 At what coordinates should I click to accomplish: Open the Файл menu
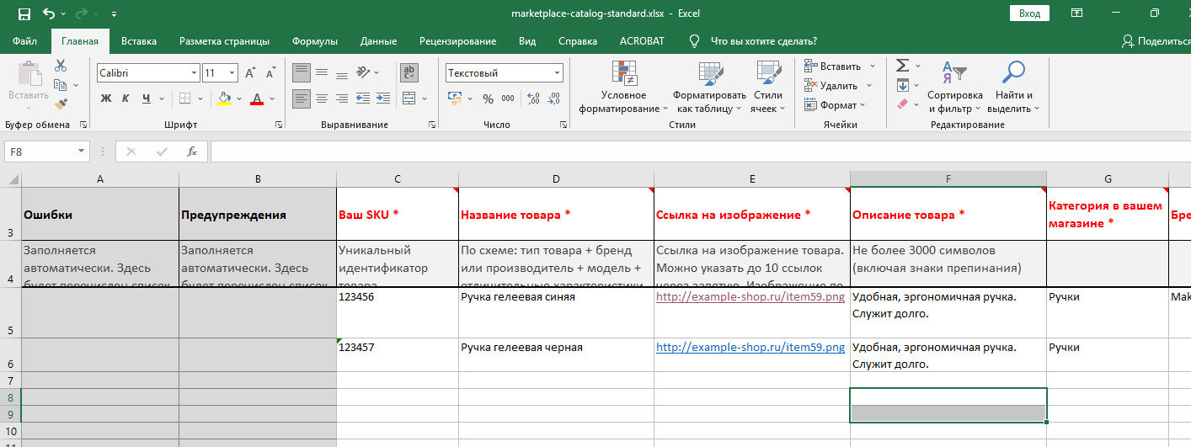[25, 40]
